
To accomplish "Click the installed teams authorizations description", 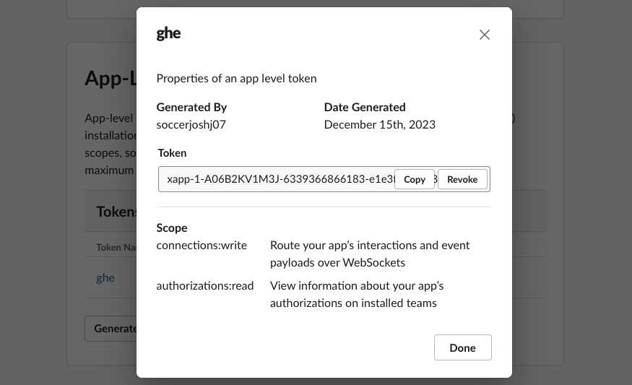I will 357,294.
